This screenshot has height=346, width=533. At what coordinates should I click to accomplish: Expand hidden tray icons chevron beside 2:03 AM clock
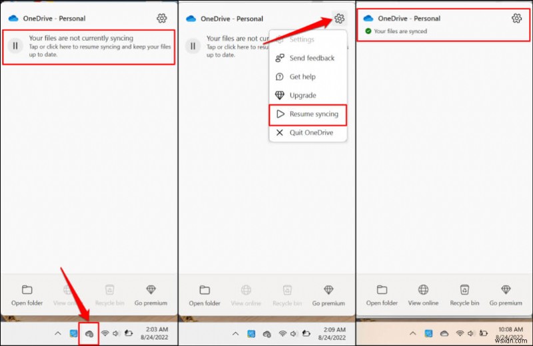pyautogui.click(x=58, y=333)
